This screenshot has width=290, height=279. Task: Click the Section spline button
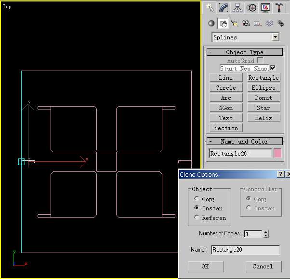pyautogui.click(x=226, y=128)
